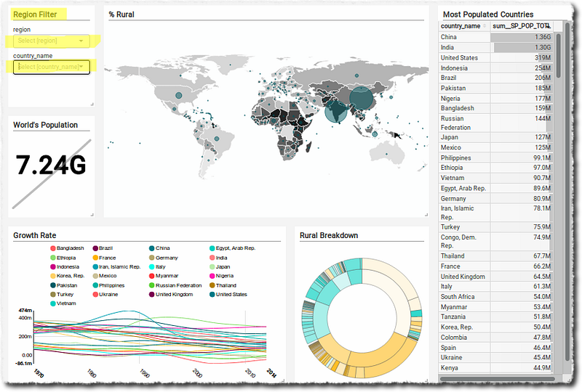Select Nigeria in Growth Rate legend

pos(222,276)
